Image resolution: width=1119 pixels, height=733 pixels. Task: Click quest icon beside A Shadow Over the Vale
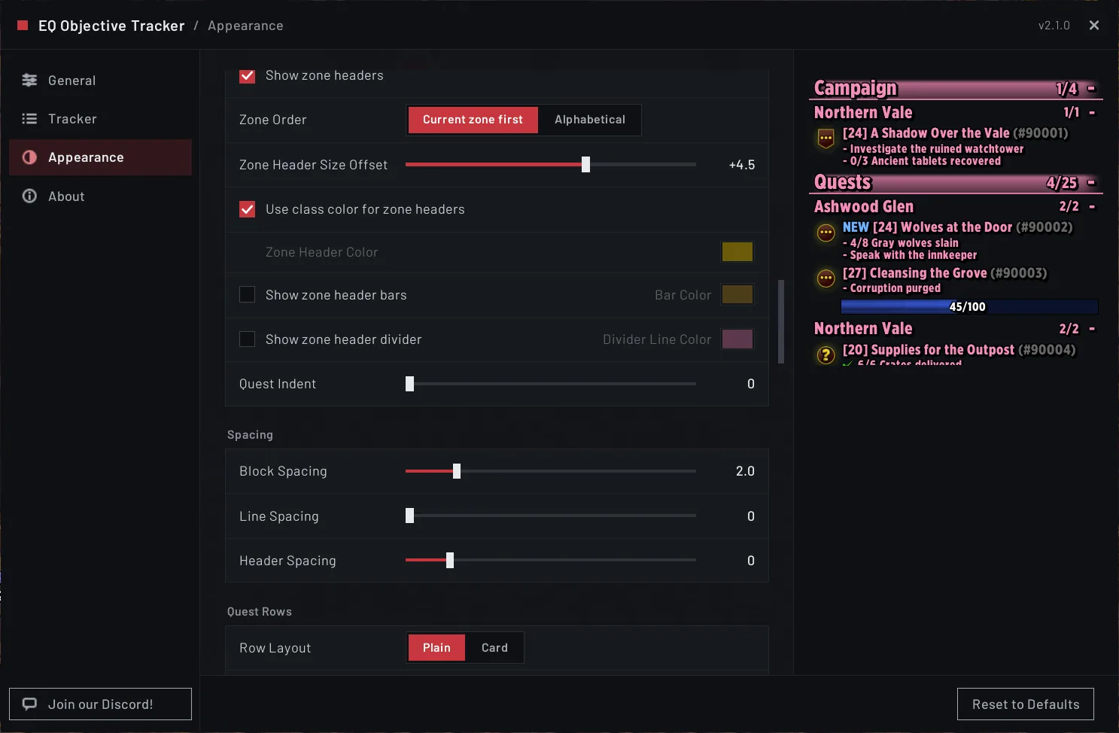tap(826, 138)
